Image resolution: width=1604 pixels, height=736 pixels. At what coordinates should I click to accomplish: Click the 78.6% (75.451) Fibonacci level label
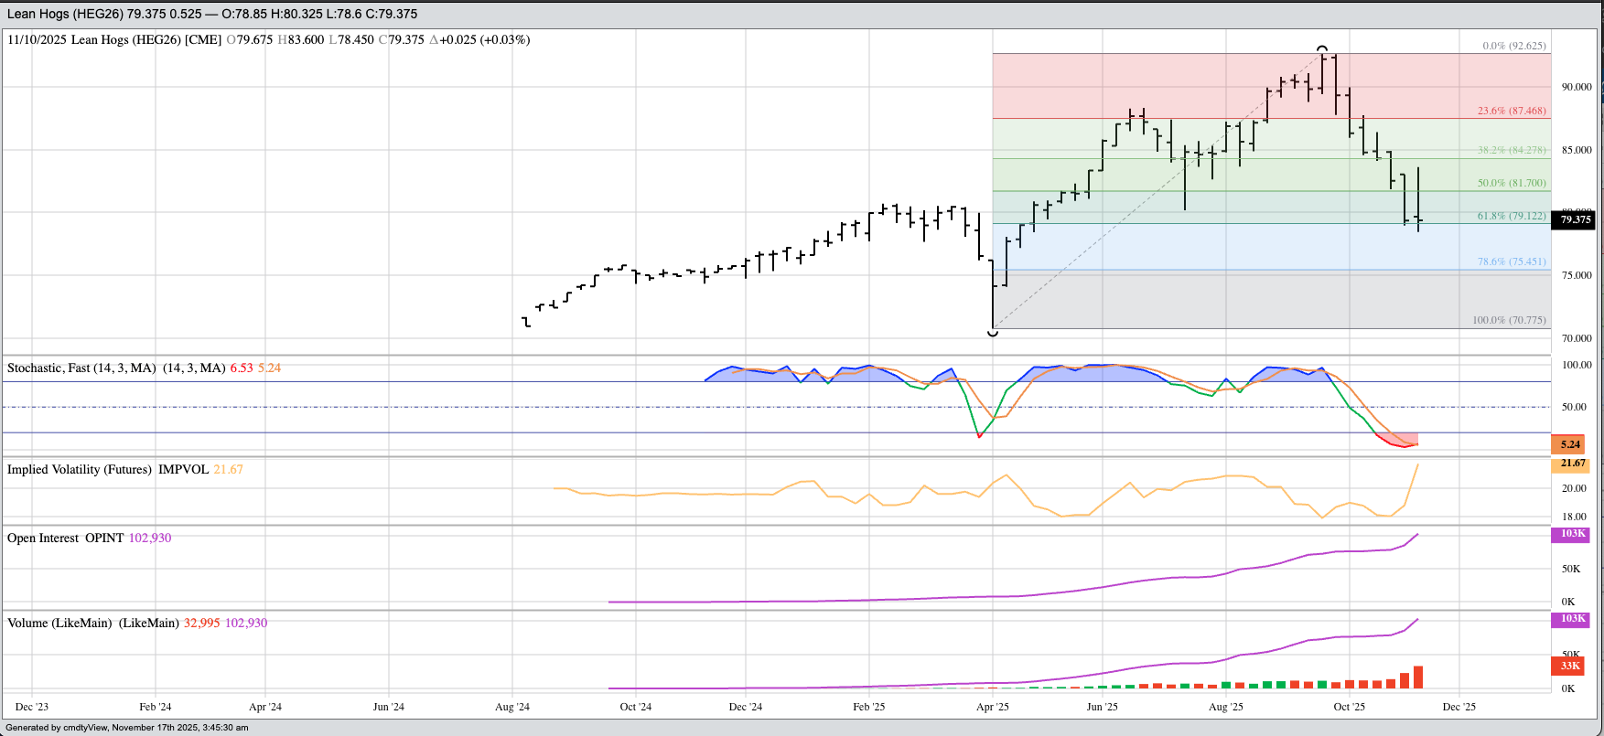[1512, 261]
